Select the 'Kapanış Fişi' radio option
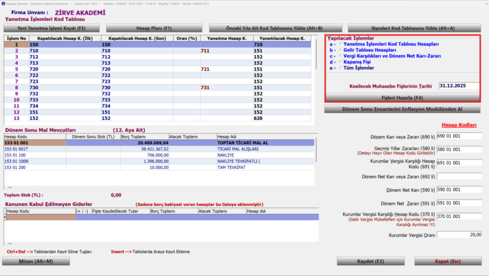 click(340, 62)
